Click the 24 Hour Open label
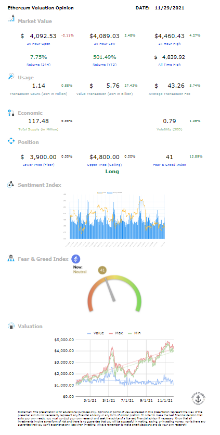 [x=38, y=44]
